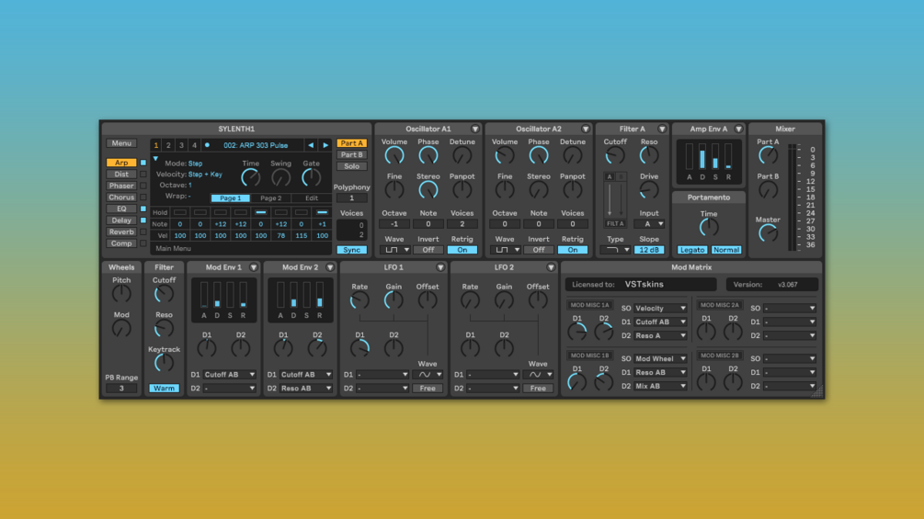Adjust the arpeggiator Time knob
The image size is (924, 519).
250,177
